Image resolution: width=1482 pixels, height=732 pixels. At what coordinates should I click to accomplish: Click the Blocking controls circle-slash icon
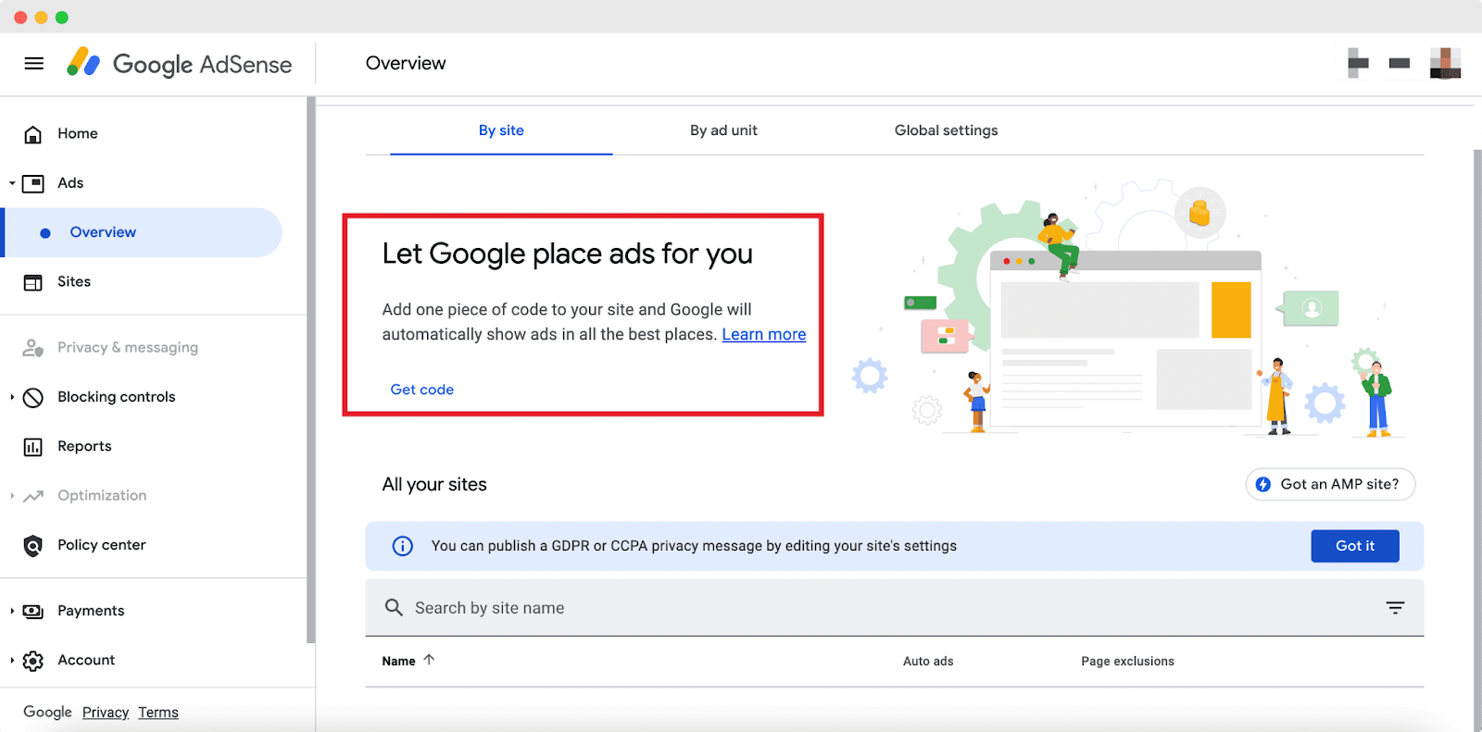33,397
